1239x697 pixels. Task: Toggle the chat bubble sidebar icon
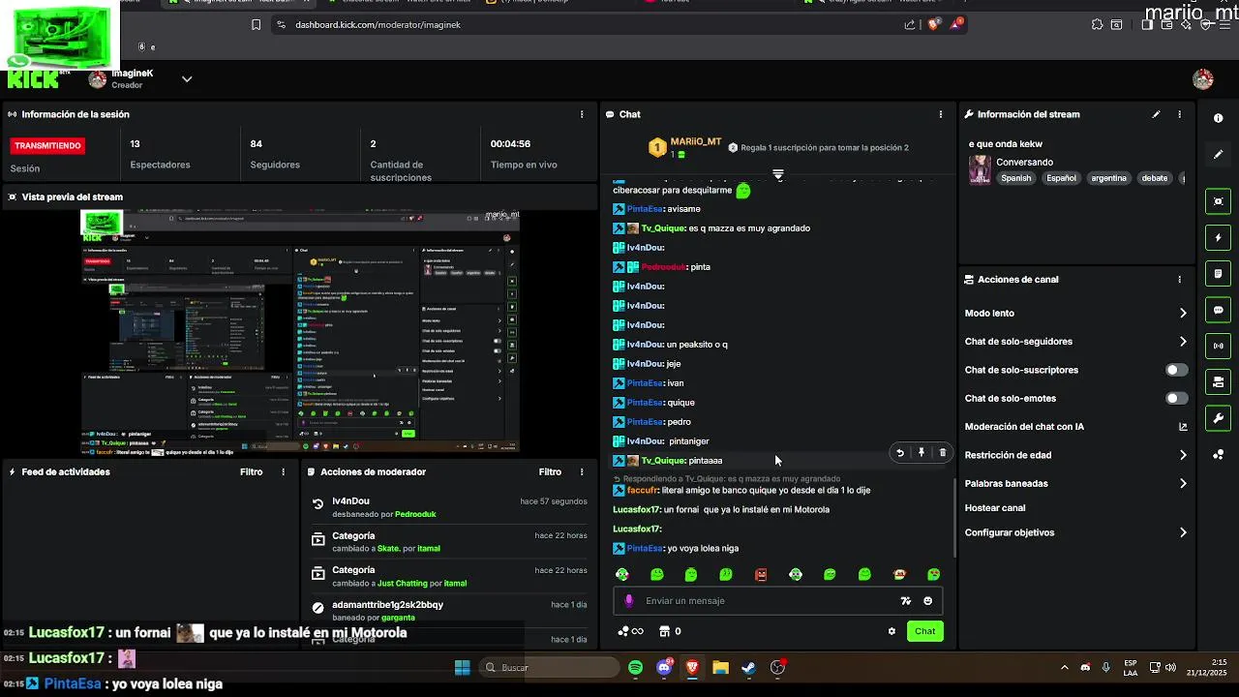tap(1218, 310)
